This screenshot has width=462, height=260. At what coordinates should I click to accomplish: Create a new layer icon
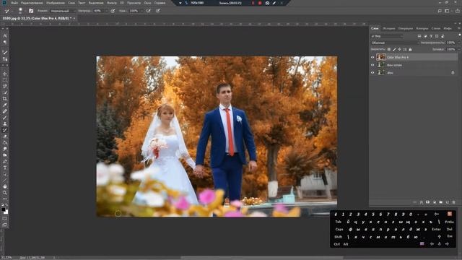tap(448, 202)
